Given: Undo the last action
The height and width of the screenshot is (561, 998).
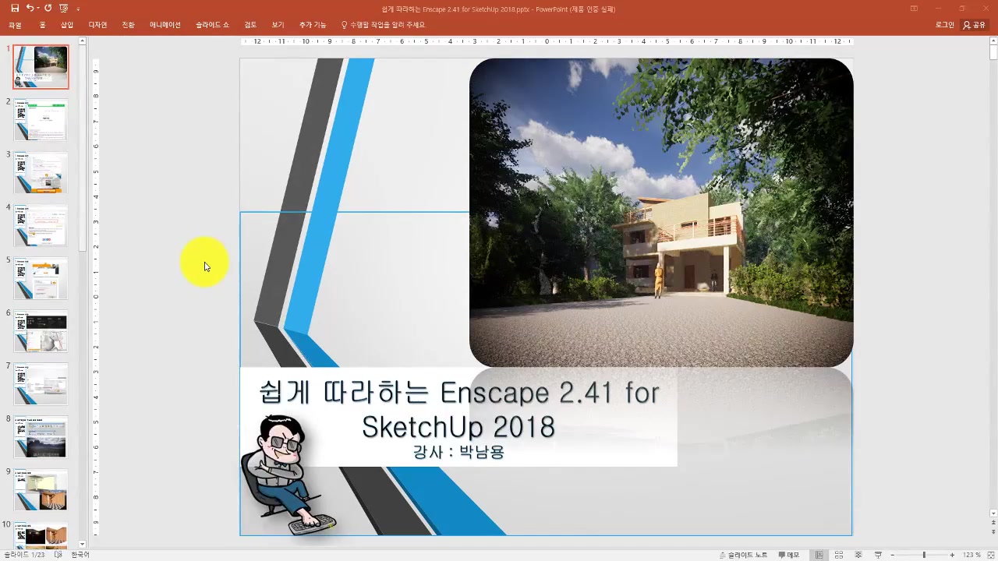Looking at the screenshot, I should click(29, 8).
